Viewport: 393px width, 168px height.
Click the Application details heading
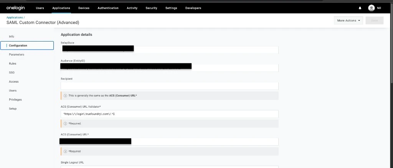(76, 35)
